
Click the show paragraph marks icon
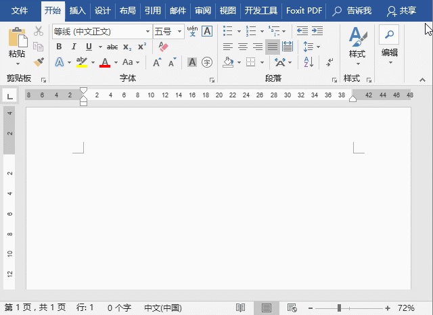click(329, 62)
